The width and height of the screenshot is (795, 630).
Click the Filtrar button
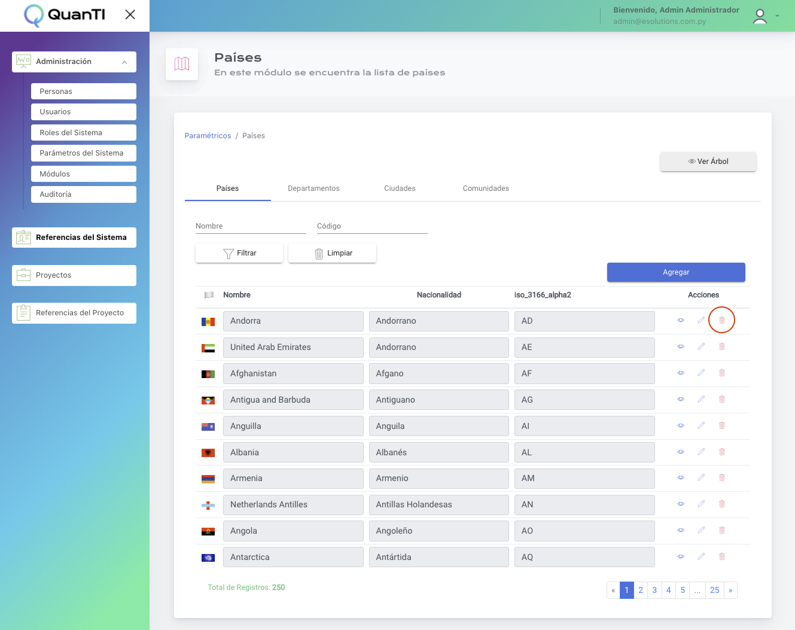[239, 253]
